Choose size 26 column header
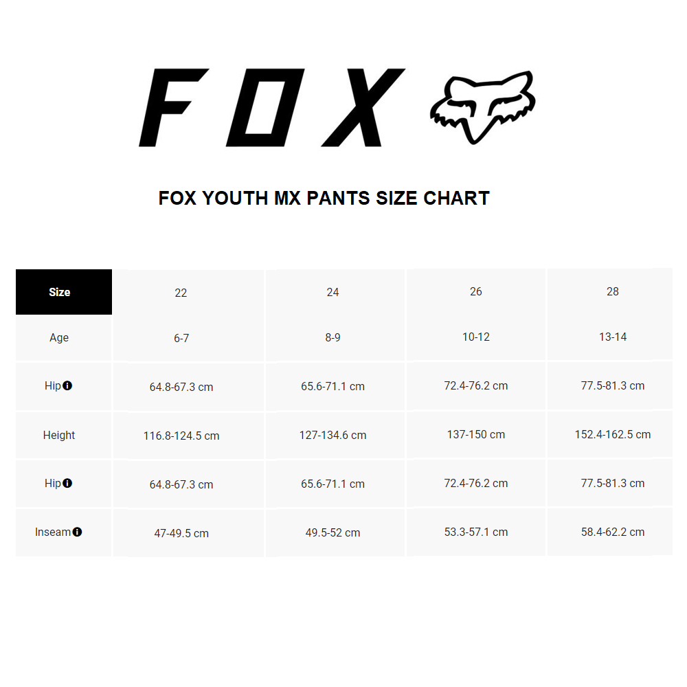The height and width of the screenshot is (687, 687). tap(476, 292)
